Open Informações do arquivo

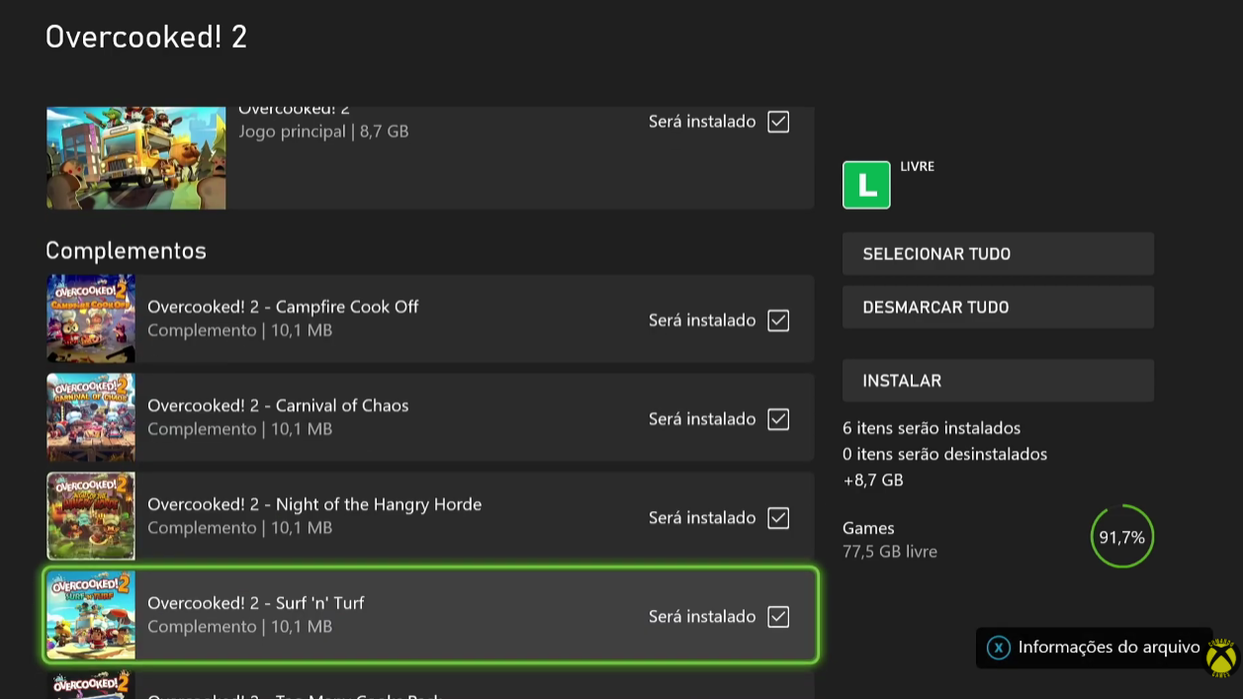tap(1095, 648)
